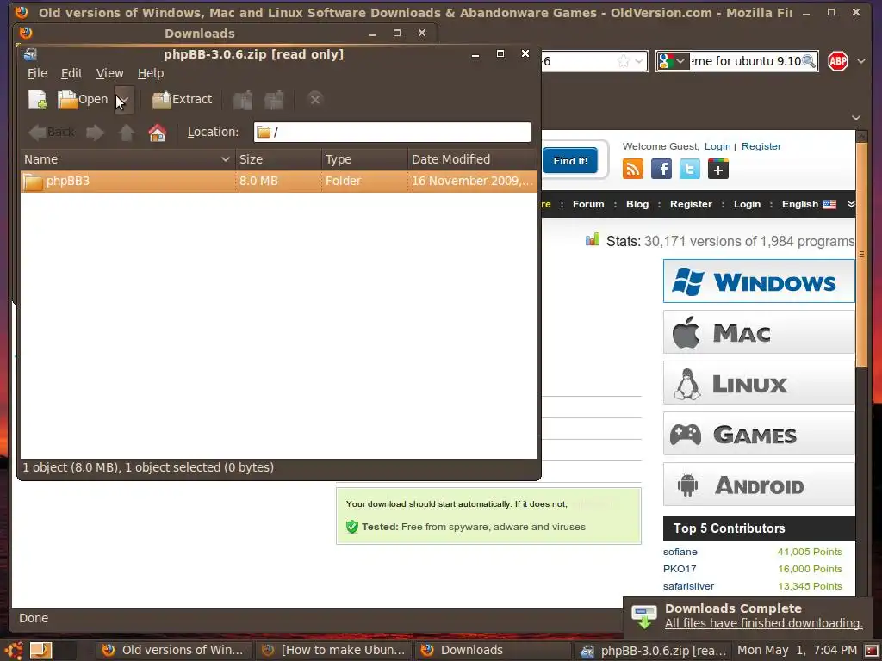This screenshot has width=882, height=661.
Task: Open the View menu in archive manager
Action: (x=109, y=73)
